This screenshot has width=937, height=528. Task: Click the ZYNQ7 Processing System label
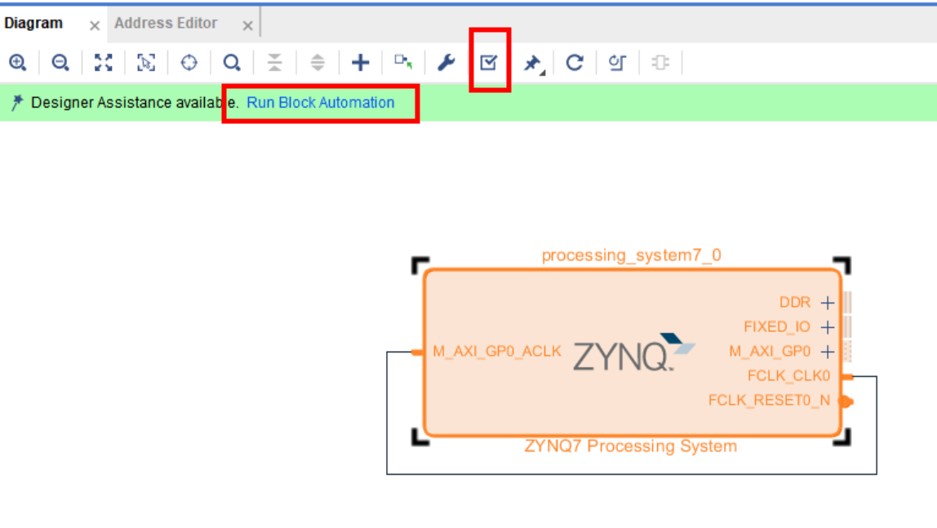(x=630, y=446)
